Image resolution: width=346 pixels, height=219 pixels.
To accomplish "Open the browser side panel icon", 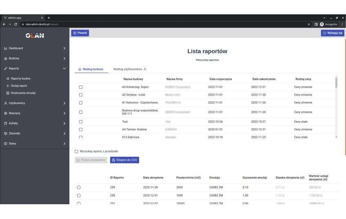I will coord(316,24).
